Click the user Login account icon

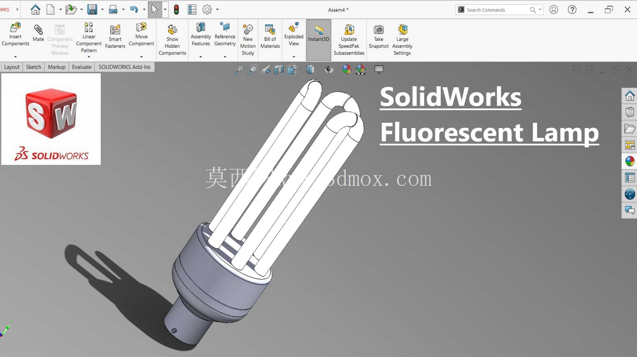coord(554,10)
